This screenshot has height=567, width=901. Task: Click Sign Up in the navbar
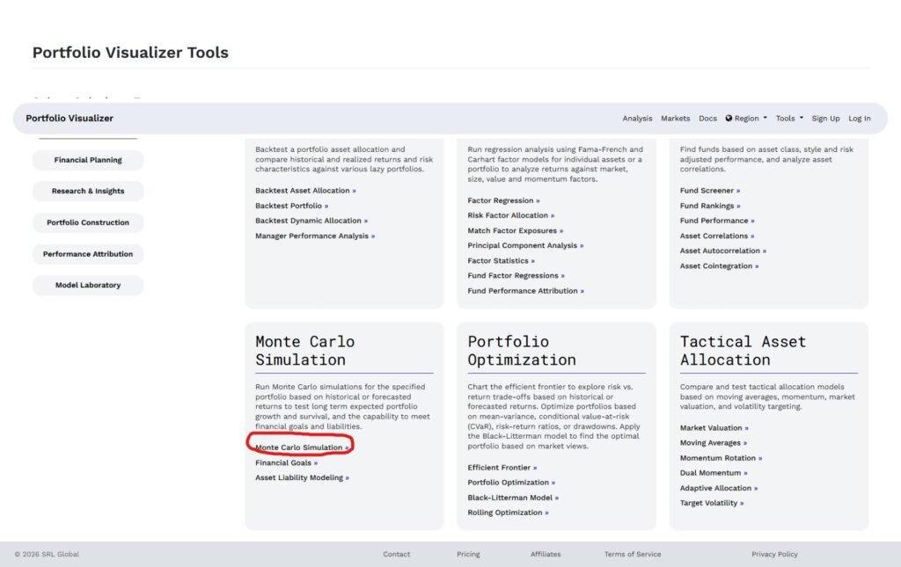click(x=825, y=118)
